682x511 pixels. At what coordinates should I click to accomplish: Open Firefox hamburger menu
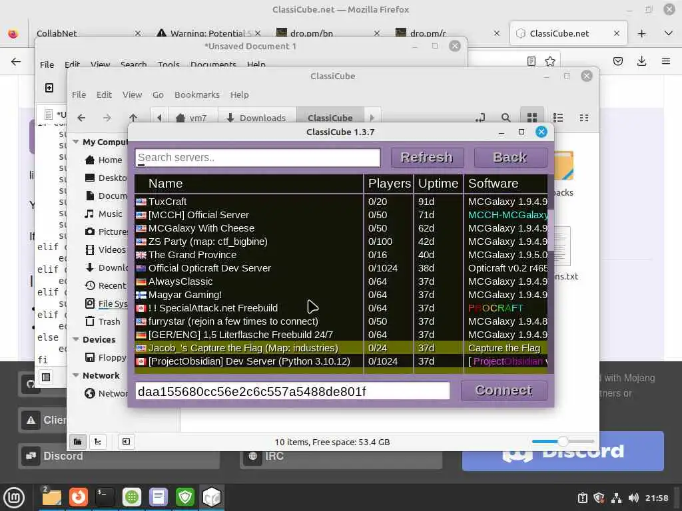[665, 61]
